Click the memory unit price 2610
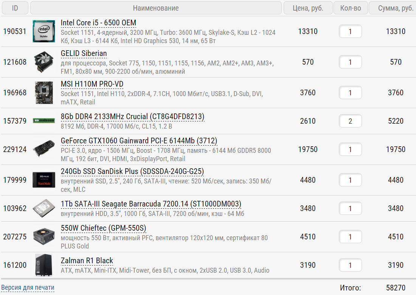 click(x=308, y=121)
